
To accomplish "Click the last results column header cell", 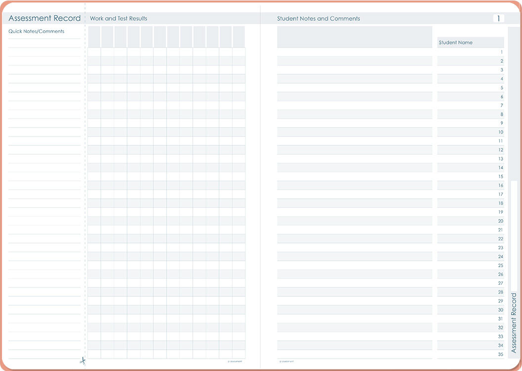I will click(239, 37).
